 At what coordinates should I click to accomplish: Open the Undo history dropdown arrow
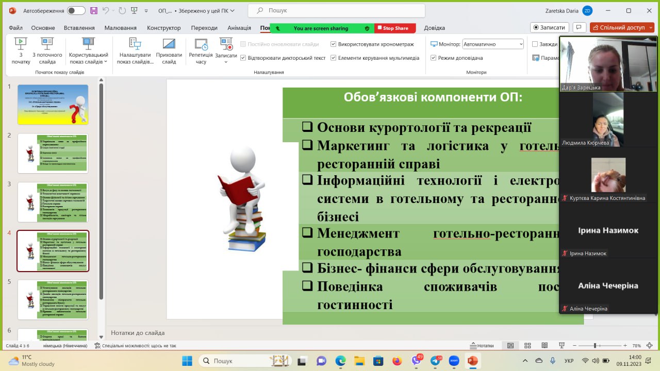coord(113,11)
